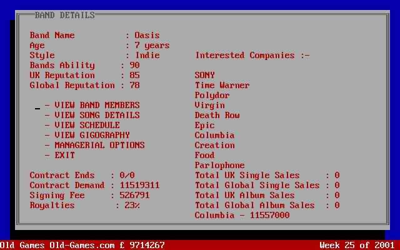Click Week 25 of 2001 in status bar
The width and height of the screenshot is (400, 250).
tap(357, 245)
